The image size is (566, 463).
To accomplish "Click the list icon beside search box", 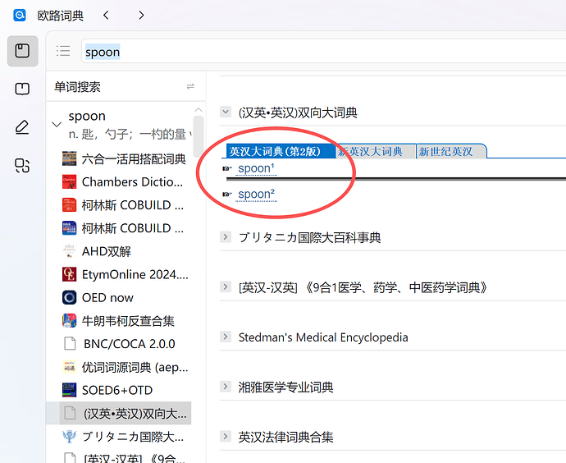I will (x=63, y=52).
